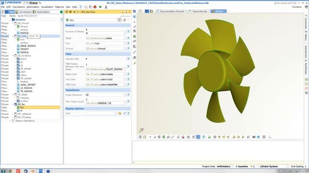Click the copy icon in main toolbar
Screen dimensions: 309x173
click(x=86, y=7)
